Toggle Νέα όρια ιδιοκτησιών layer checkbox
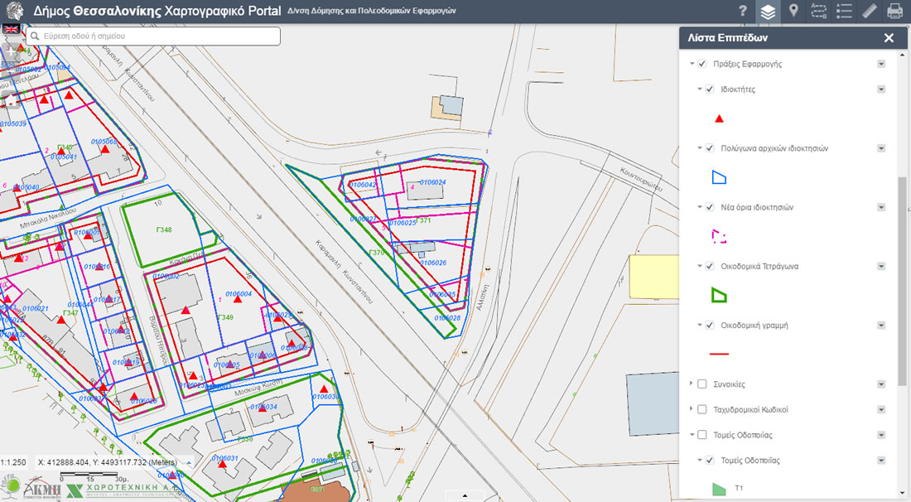Viewport: 911px width, 502px height. [710, 207]
